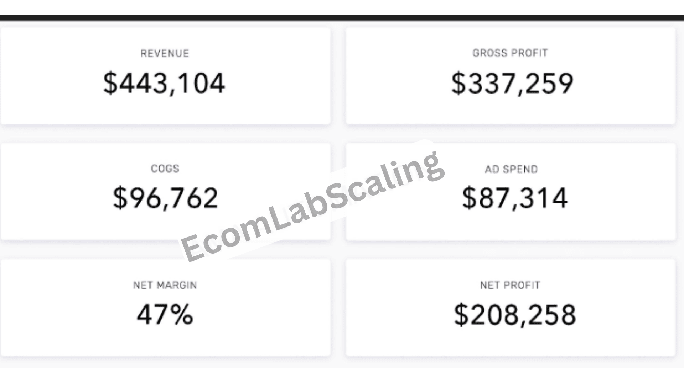Select the $443,104 revenue value
684x384 pixels.
click(164, 83)
